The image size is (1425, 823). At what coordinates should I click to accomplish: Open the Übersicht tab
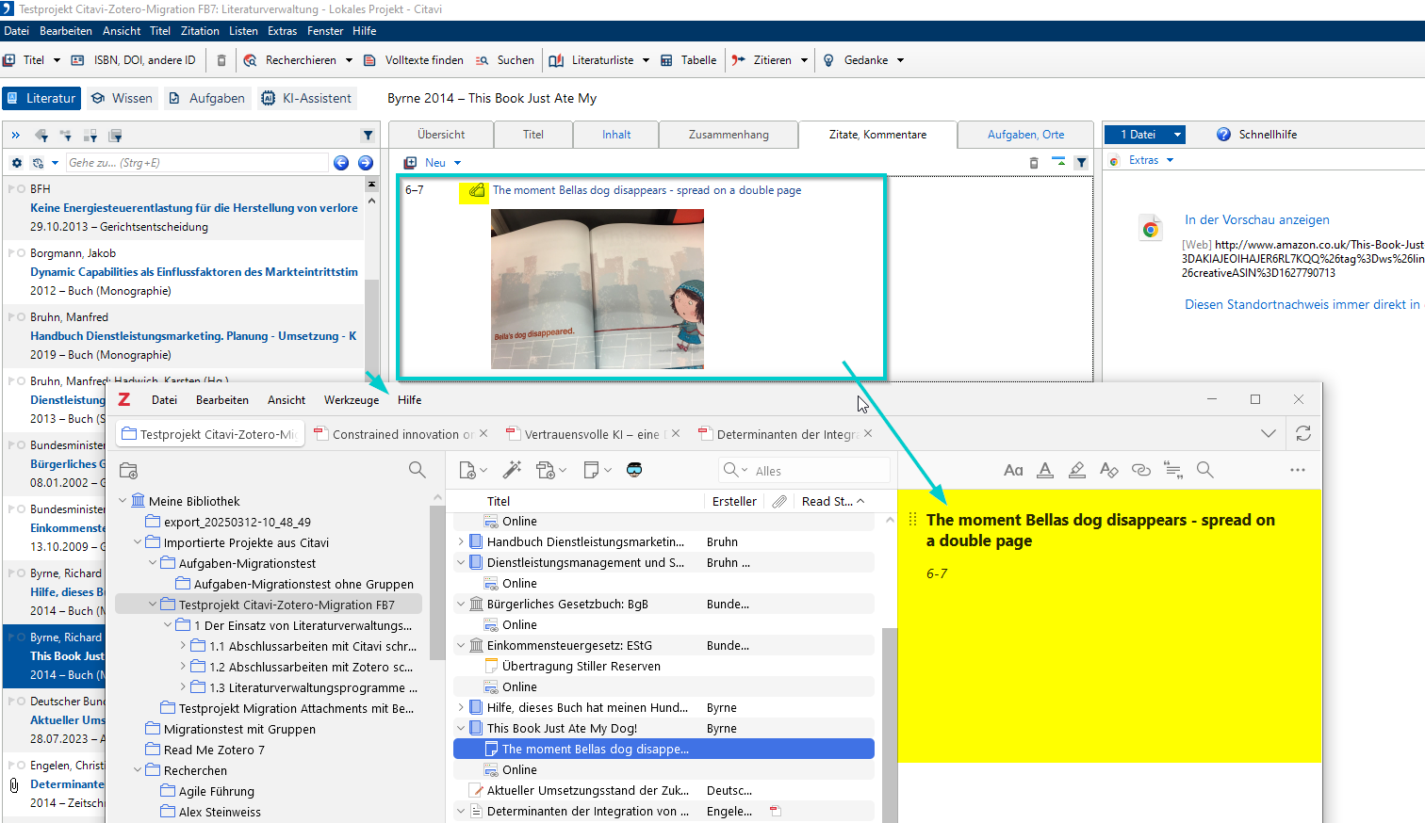coord(441,135)
